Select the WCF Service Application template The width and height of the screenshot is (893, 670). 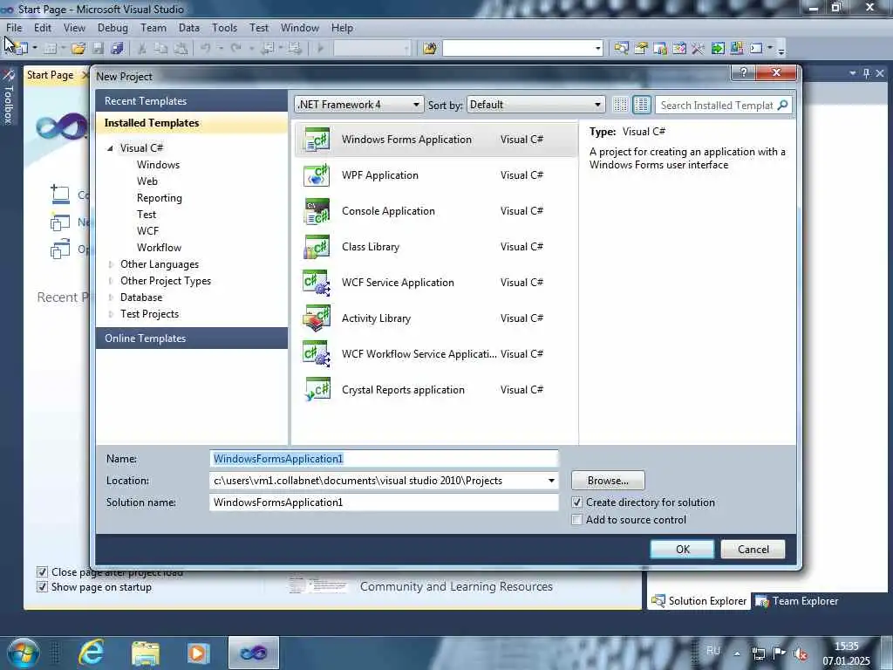tap(436, 283)
